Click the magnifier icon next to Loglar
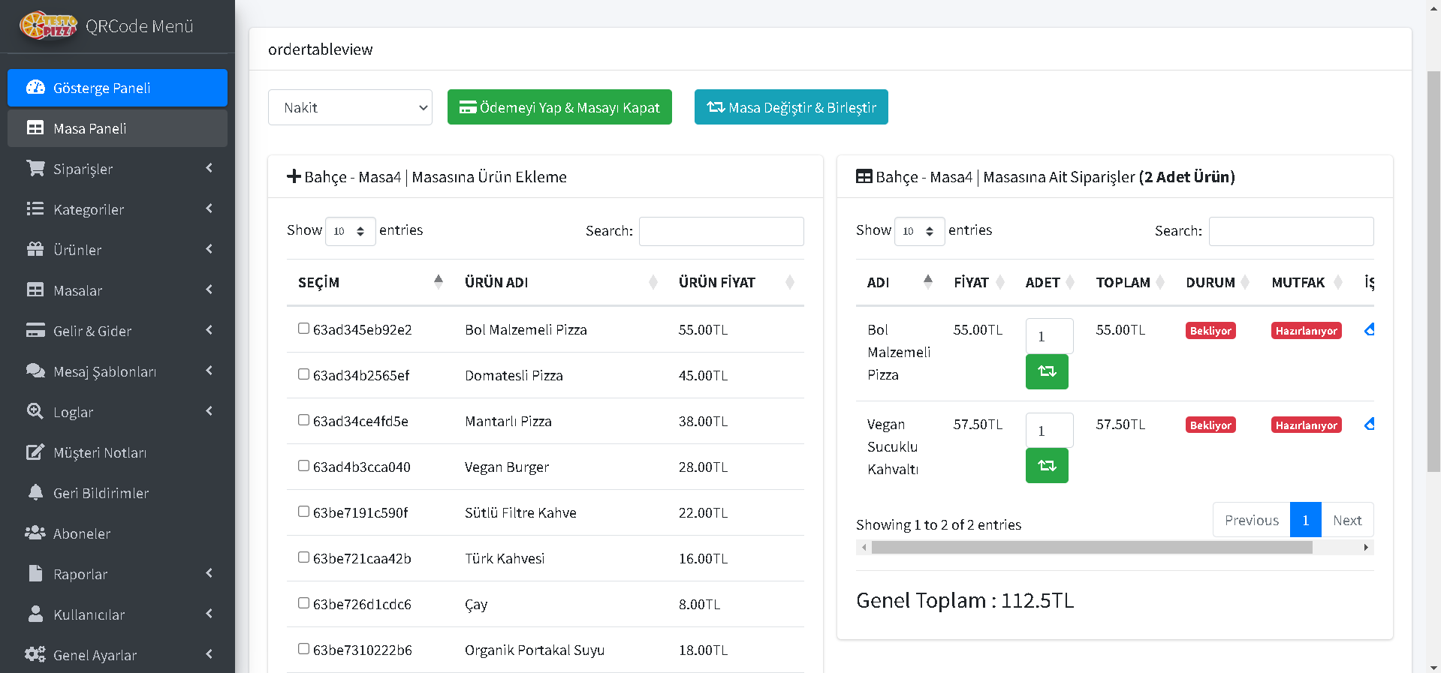 click(35, 412)
